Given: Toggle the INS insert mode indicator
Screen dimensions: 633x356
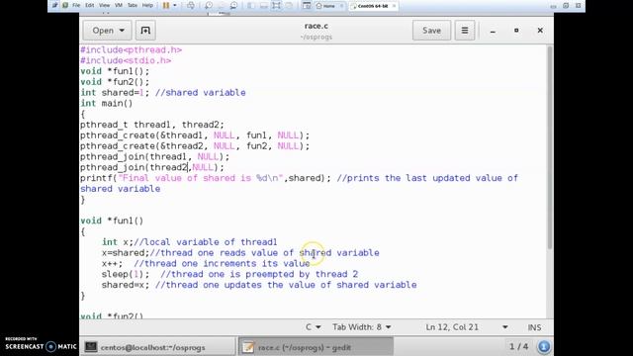Looking at the screenshot, I should (x=534, y=327).
